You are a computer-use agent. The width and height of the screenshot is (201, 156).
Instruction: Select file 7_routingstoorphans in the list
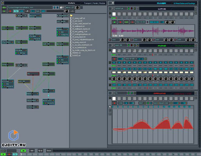tap(82, 34)
